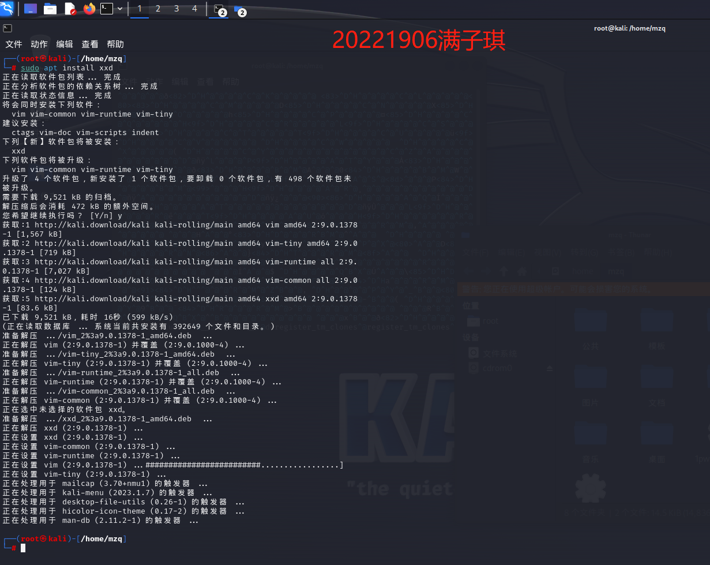
Task: Expand the terminal launcher dropdown arrow
Action: (x=120, y=9)
